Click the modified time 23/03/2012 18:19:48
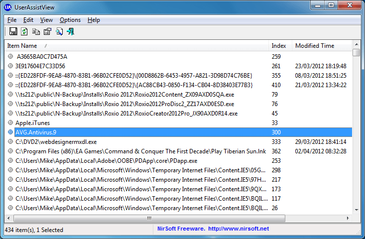Viewport: 365px width, 239px height. (321, 66)
